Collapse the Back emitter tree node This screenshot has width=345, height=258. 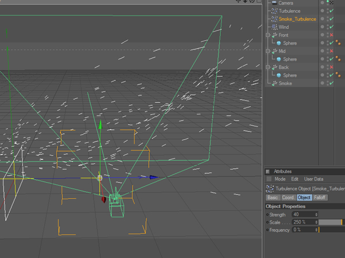tap(268, 67)
